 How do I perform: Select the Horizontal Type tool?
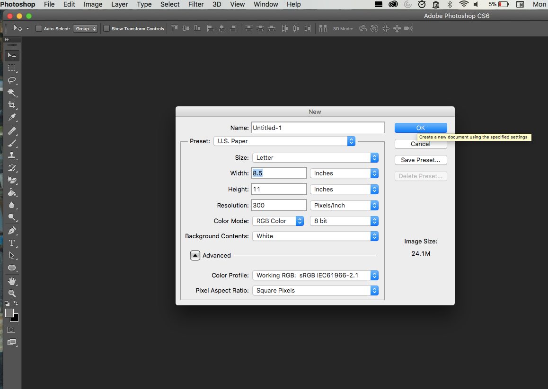[x=12, y=243]
